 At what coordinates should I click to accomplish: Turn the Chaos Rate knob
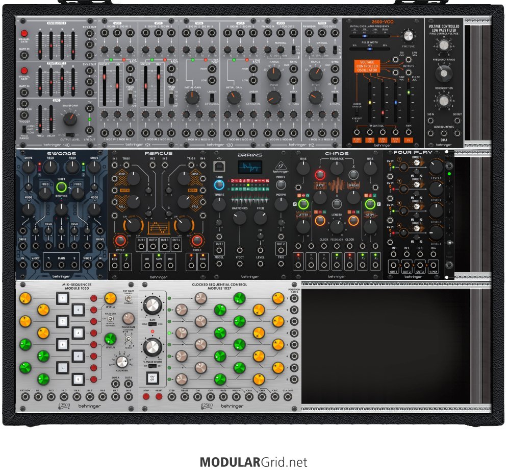click(x=320, y=197)
